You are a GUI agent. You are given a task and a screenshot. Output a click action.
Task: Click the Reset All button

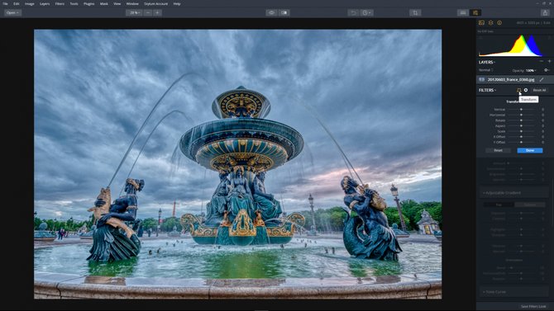(x=539, y=90)
